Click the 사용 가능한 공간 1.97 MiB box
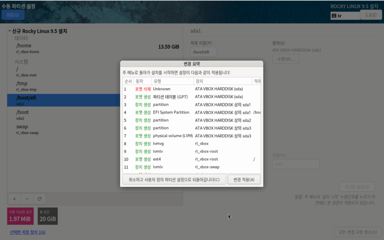 point(20,216)
